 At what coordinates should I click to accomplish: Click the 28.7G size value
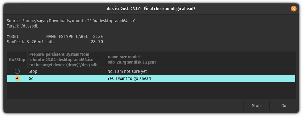97,42
